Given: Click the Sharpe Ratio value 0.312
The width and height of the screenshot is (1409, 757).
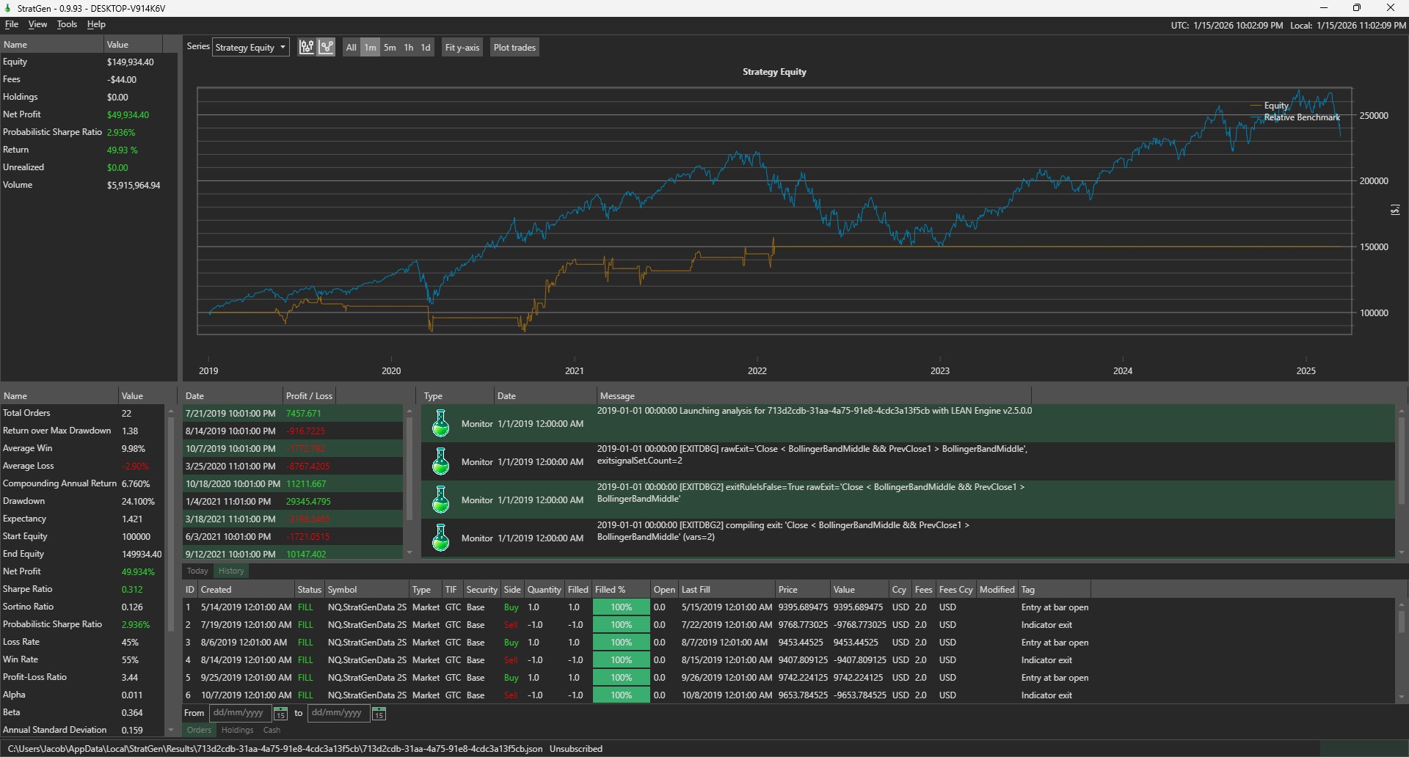Looking at the screenshot, I should pos(132,590).
